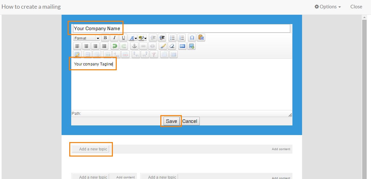
Task: Expand the text color dropdown arrow
Action: 136,38
